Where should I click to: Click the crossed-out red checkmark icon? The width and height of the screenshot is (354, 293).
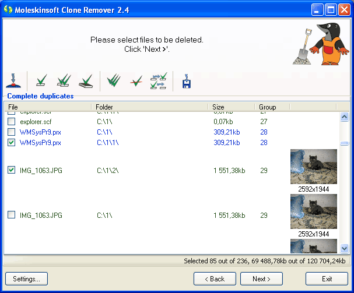[136, 81]
